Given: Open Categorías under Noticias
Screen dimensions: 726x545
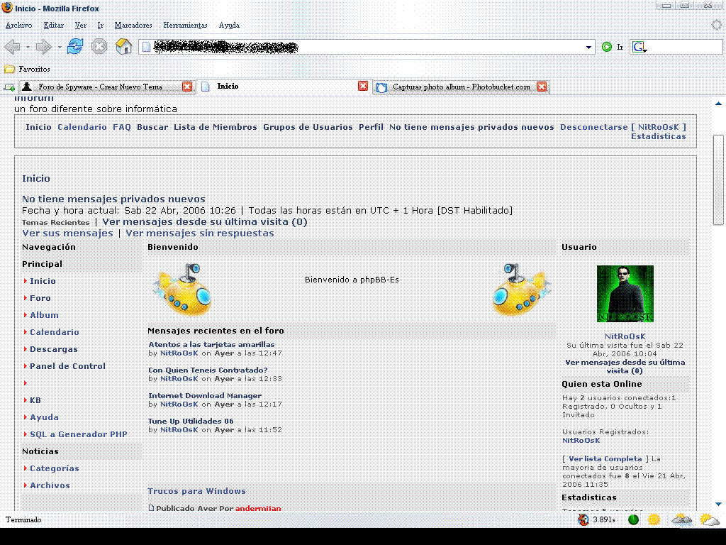Looking at the screenshot, I should click(x=54, y=468).
